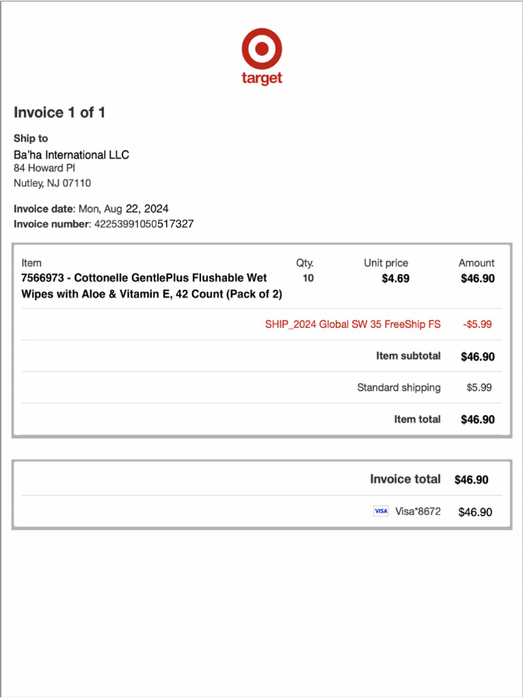
Task: Open the Cottonelle GentlePlus Wet Wipes item
Action: point(151,286)
